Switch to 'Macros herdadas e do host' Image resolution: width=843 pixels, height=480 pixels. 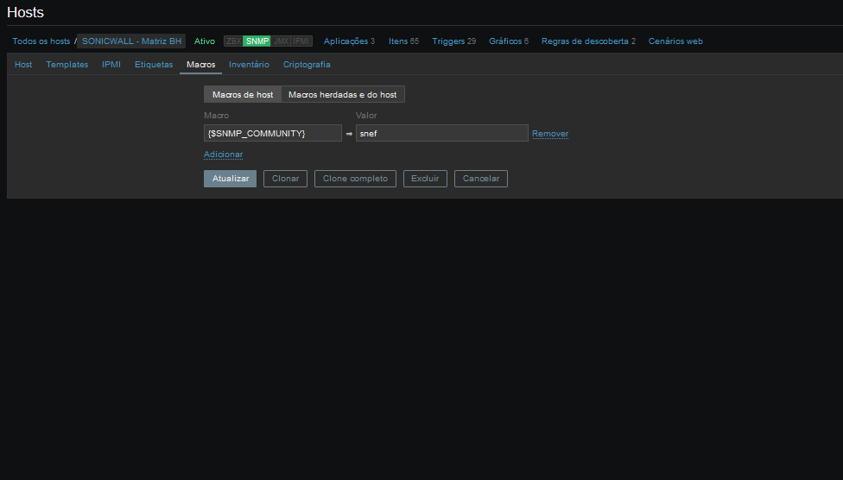point(342,95)
